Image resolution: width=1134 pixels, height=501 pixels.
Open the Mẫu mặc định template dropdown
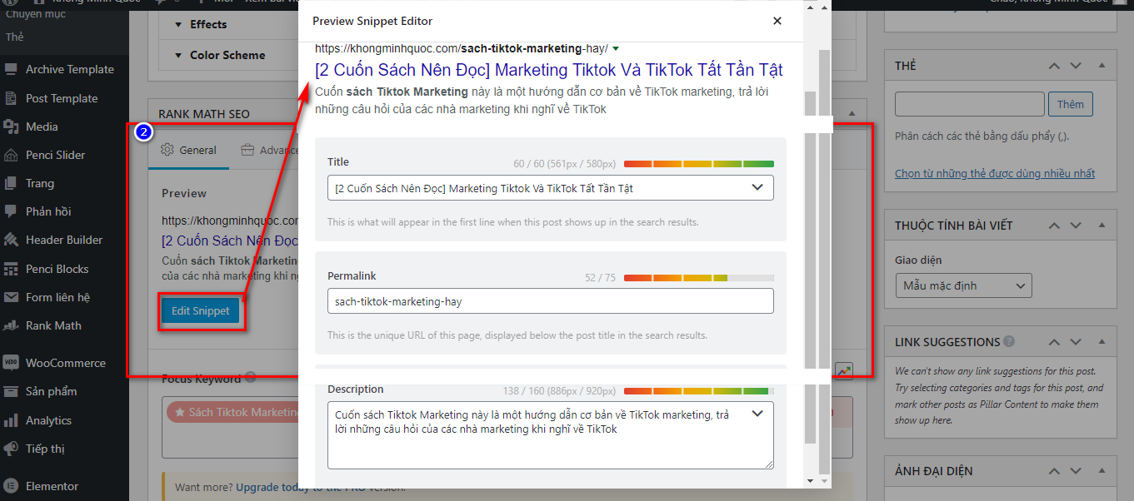962,285
